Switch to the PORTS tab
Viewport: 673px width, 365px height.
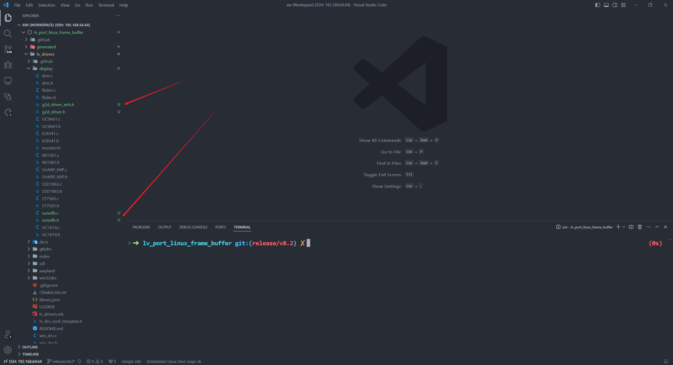coord(221,227)
